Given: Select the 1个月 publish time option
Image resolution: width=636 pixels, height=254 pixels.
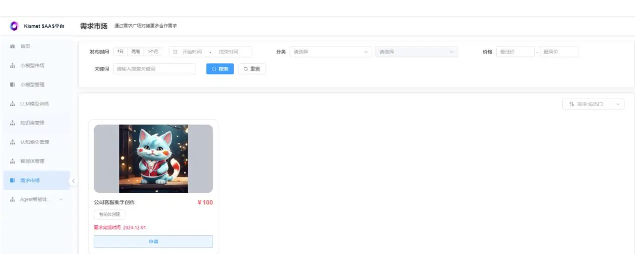Looking at the screenshot, I should click(153, 52).
